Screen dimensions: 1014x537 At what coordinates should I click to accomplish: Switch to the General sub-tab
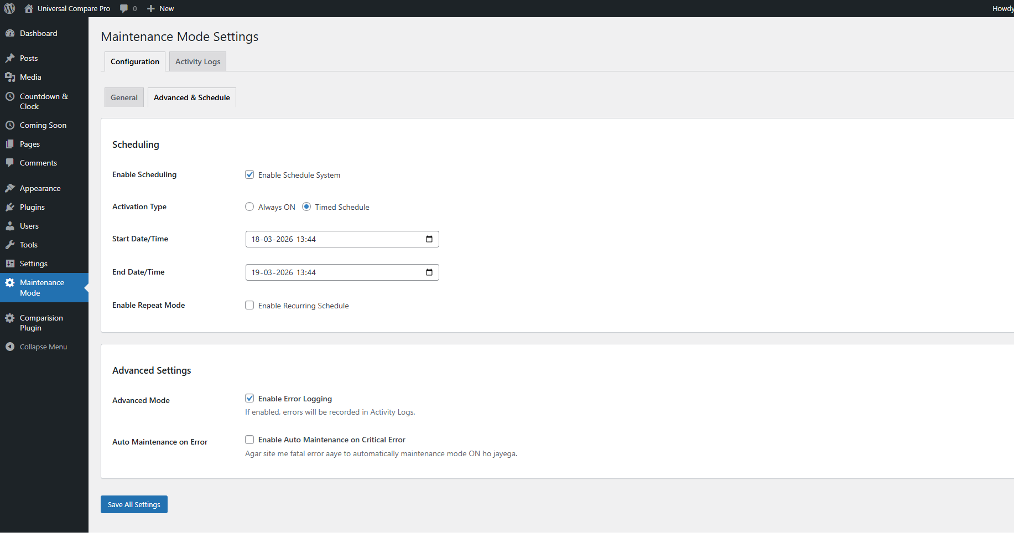point(124,97)
